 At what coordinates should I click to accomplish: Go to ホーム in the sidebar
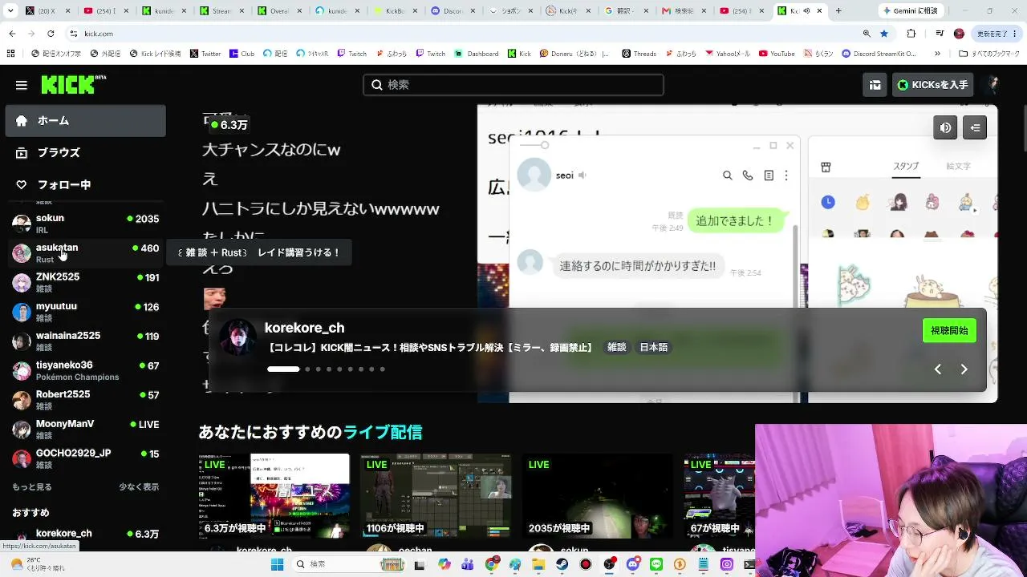pos(86,121)
